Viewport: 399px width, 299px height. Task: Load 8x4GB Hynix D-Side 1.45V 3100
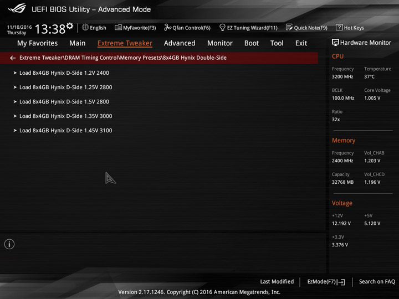click(65, 131)
